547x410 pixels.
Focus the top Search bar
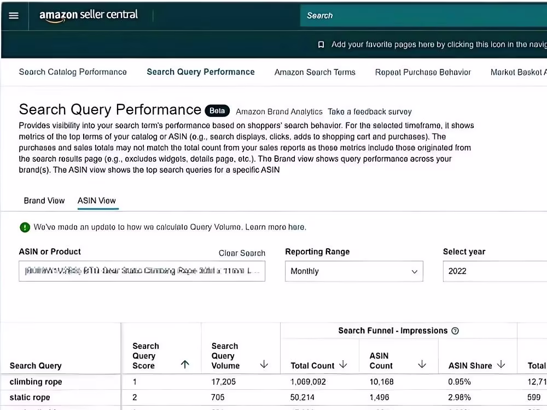pyautogui.click(x=423, y=16)
